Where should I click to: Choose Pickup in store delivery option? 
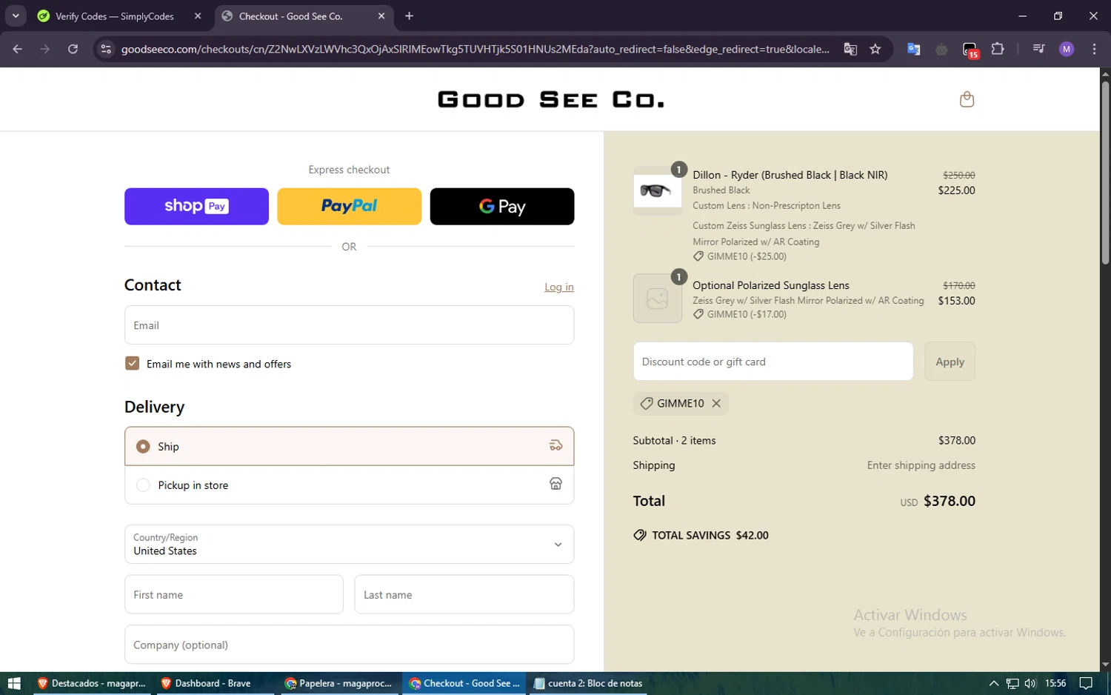349,485
